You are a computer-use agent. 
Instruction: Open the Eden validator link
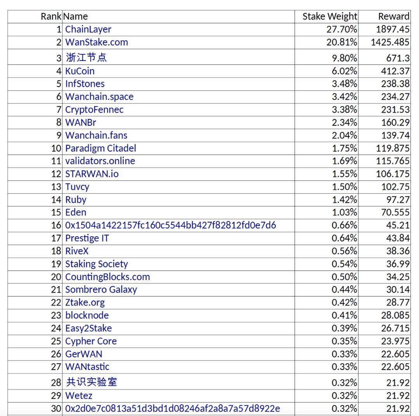click(76, 212)
